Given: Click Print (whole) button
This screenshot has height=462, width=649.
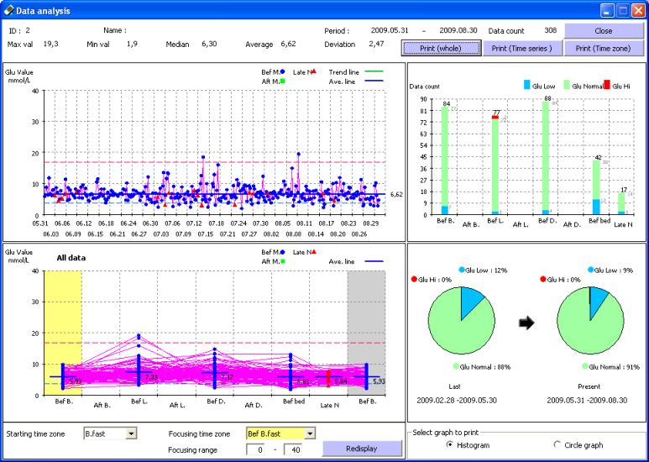Looking at the screenshot, I should click(x=441, y=48).
